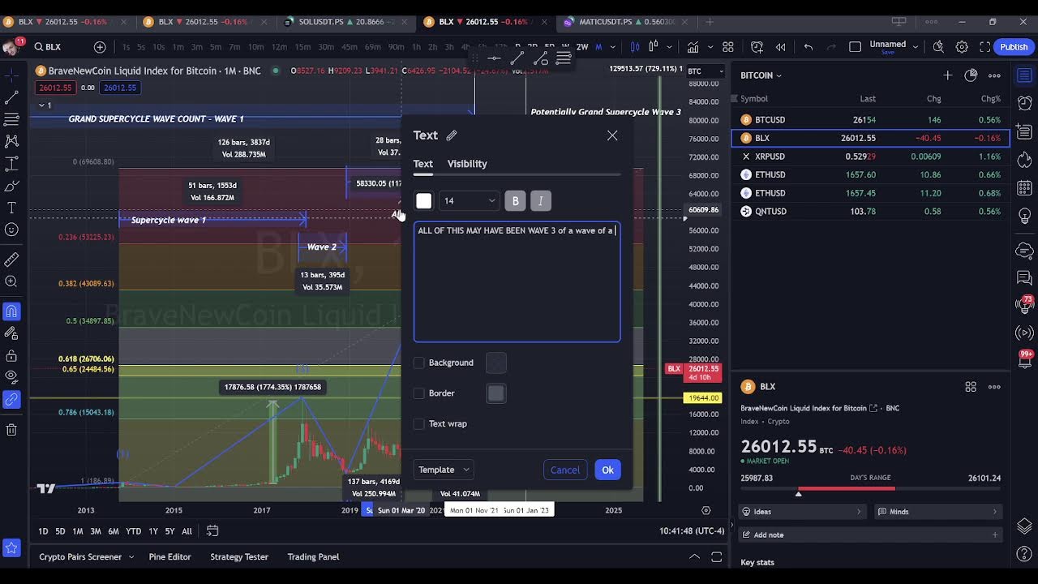The image size is (1038, 584).
Task: Add symbol to BITCOIN watchlist
Action: pyautogui.click(x=947, y=75)
